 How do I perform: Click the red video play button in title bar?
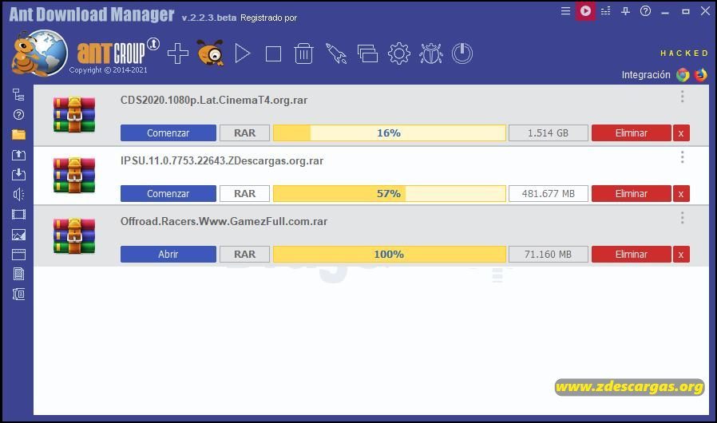[585, 11]
